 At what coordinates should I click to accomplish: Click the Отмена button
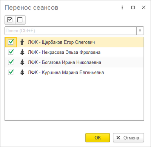pos(128,138)
